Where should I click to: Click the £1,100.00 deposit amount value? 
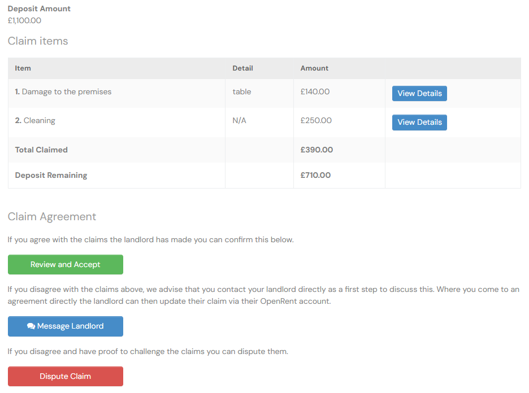click(24, 21)
